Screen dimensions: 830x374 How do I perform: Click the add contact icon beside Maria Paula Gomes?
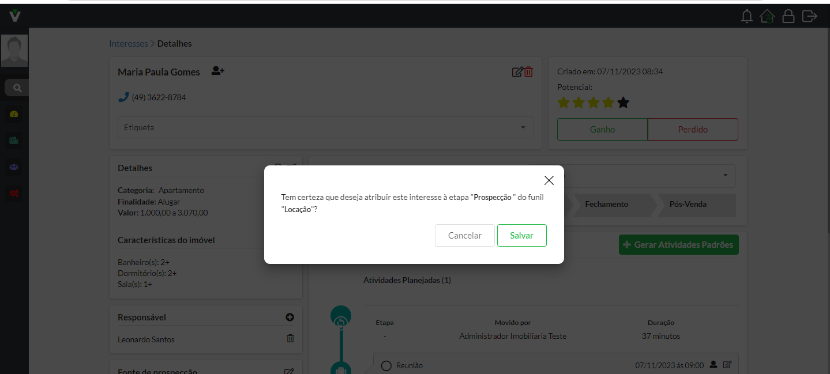pos(217,71)
